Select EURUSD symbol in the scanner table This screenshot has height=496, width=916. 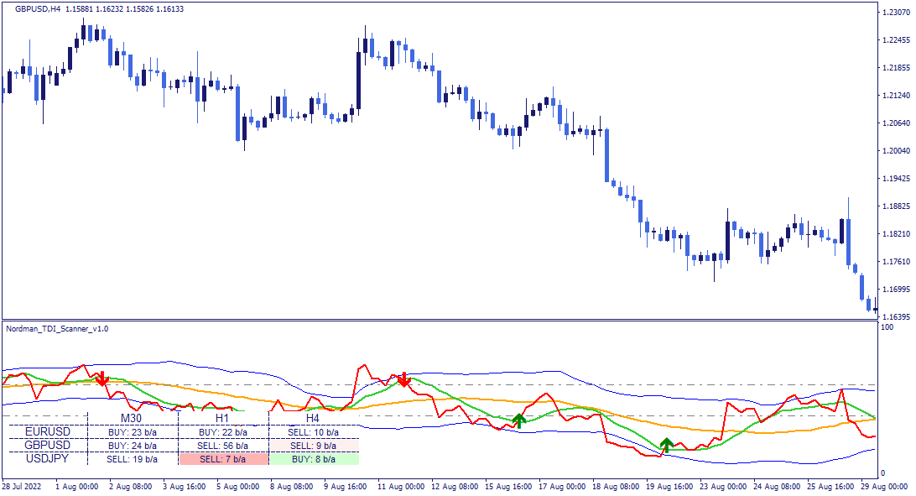(x=48, y=431)
